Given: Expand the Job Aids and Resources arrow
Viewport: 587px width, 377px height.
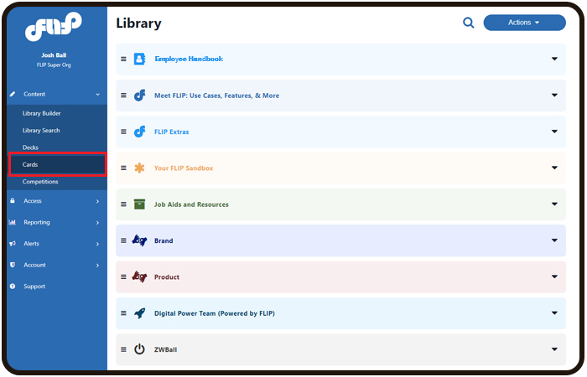Looking at the screenshot, I should (x=554, y=204).
